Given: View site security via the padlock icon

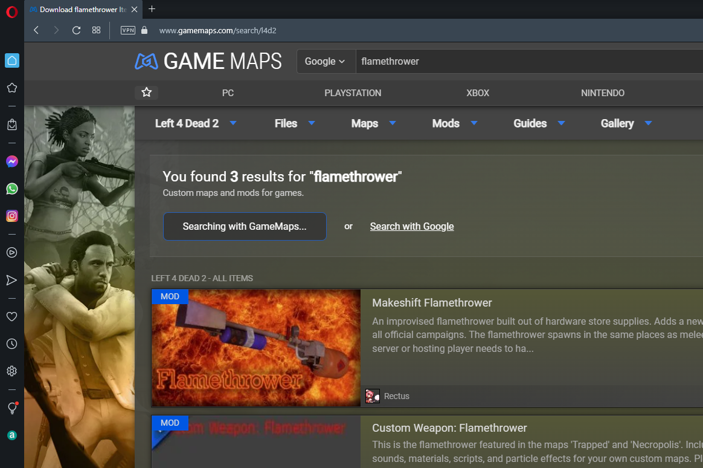Looking at the screenshot, I should point(144,30).
